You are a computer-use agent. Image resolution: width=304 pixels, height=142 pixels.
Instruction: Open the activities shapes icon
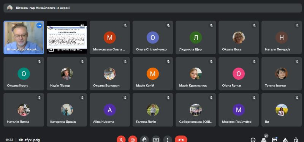(x=285, y=139)
